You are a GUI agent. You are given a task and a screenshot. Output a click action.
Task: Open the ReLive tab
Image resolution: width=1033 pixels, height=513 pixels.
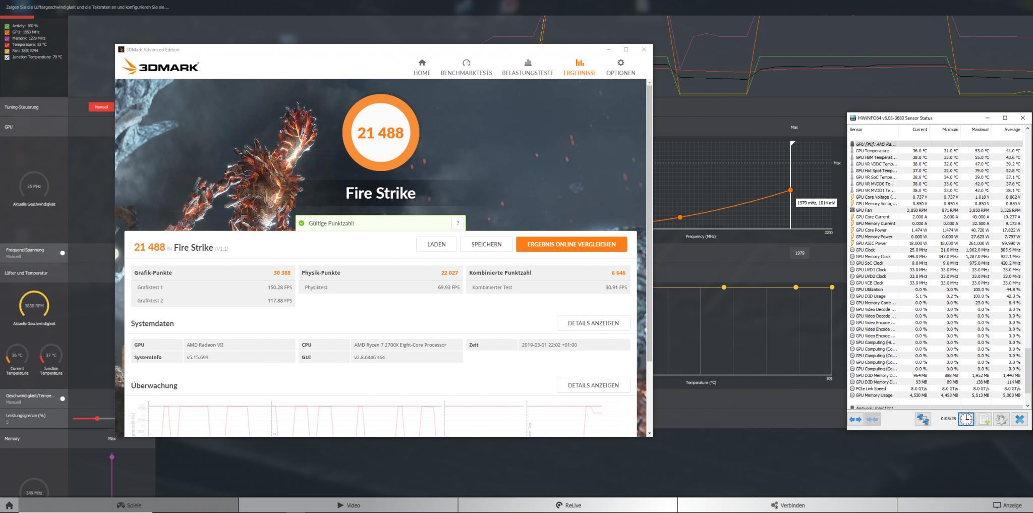click(x=568, y=505)
